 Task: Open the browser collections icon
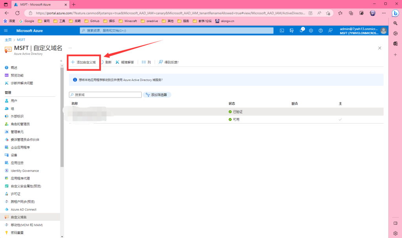351,13
